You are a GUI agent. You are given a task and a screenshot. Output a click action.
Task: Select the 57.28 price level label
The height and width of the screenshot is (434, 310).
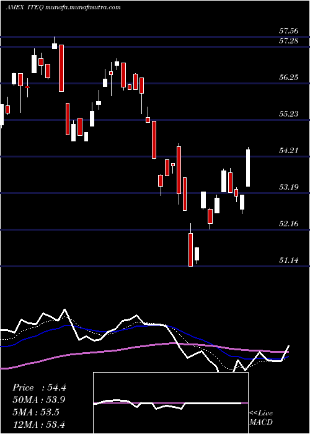(289, 41)
